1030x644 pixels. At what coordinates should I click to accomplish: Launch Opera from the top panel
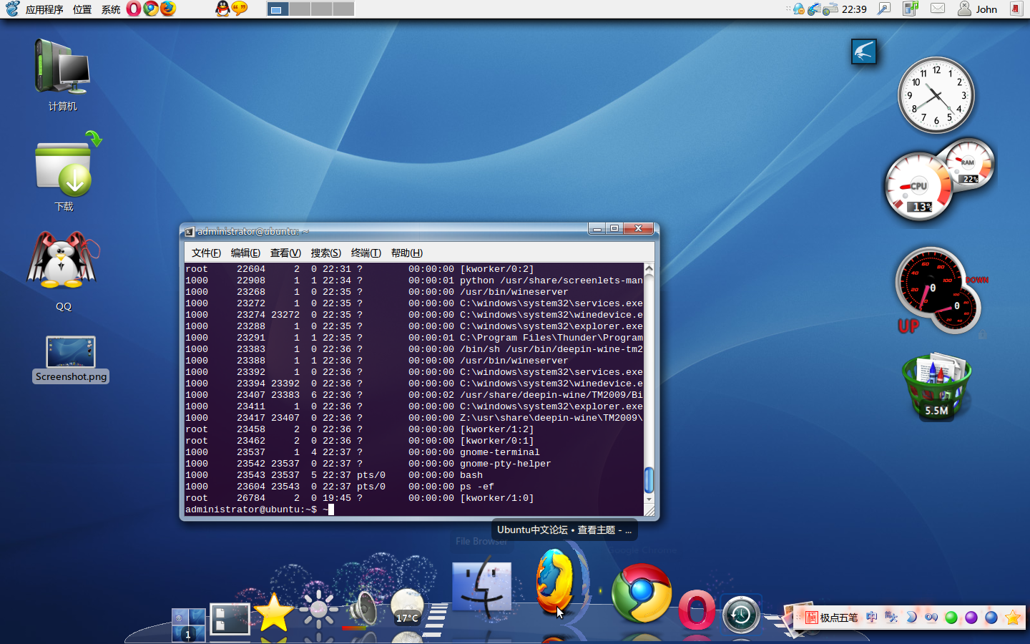134,9
